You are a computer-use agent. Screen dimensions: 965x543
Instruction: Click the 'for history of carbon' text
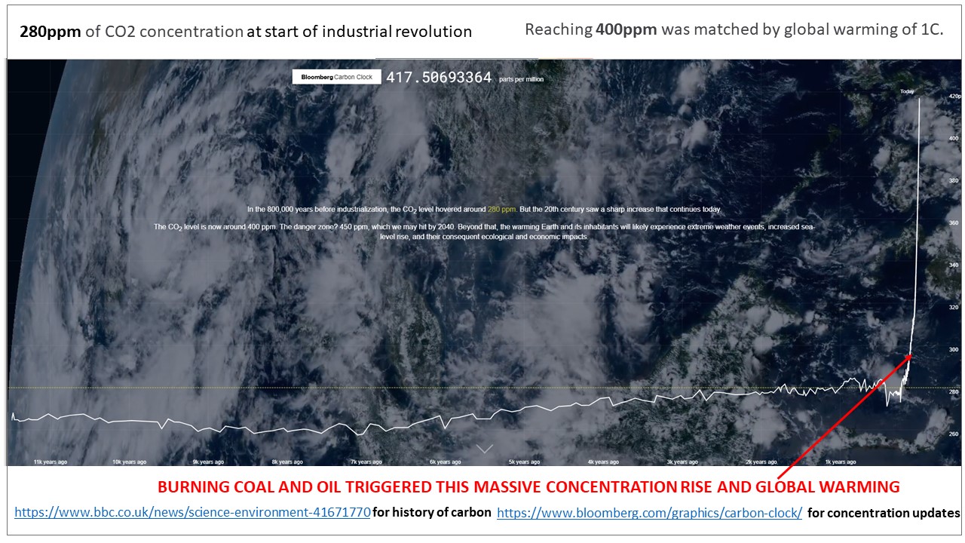432,513
